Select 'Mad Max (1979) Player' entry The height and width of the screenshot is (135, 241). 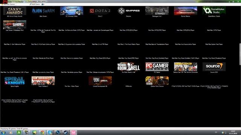[x=214, y=30]
